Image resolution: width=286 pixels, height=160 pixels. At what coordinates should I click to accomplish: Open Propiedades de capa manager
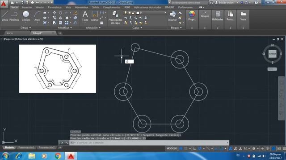[x=115, y=17]
